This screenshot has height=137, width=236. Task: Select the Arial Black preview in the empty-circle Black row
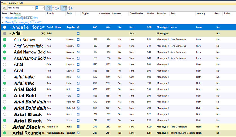(28, 114)
